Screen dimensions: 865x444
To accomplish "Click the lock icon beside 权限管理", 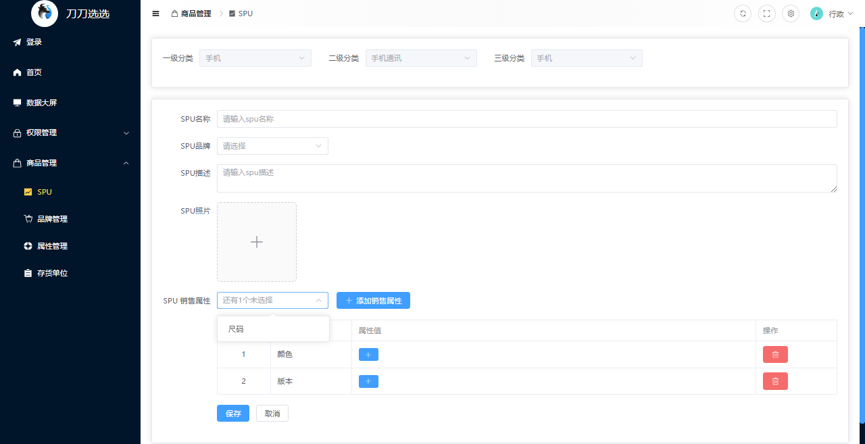I will point(17,133).
